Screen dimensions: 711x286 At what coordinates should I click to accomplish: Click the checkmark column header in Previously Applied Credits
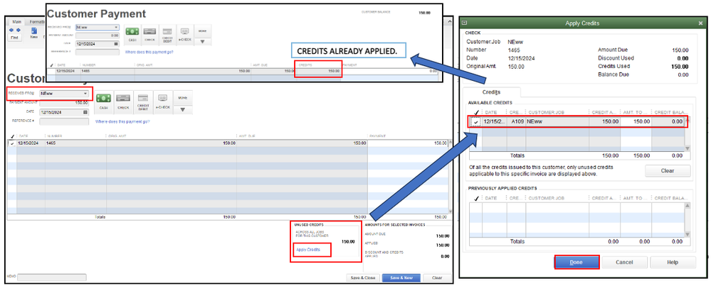pos(475,198)
